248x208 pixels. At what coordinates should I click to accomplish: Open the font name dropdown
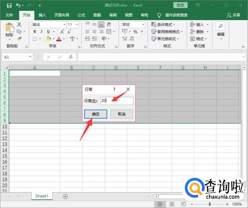tap(64, 24)
